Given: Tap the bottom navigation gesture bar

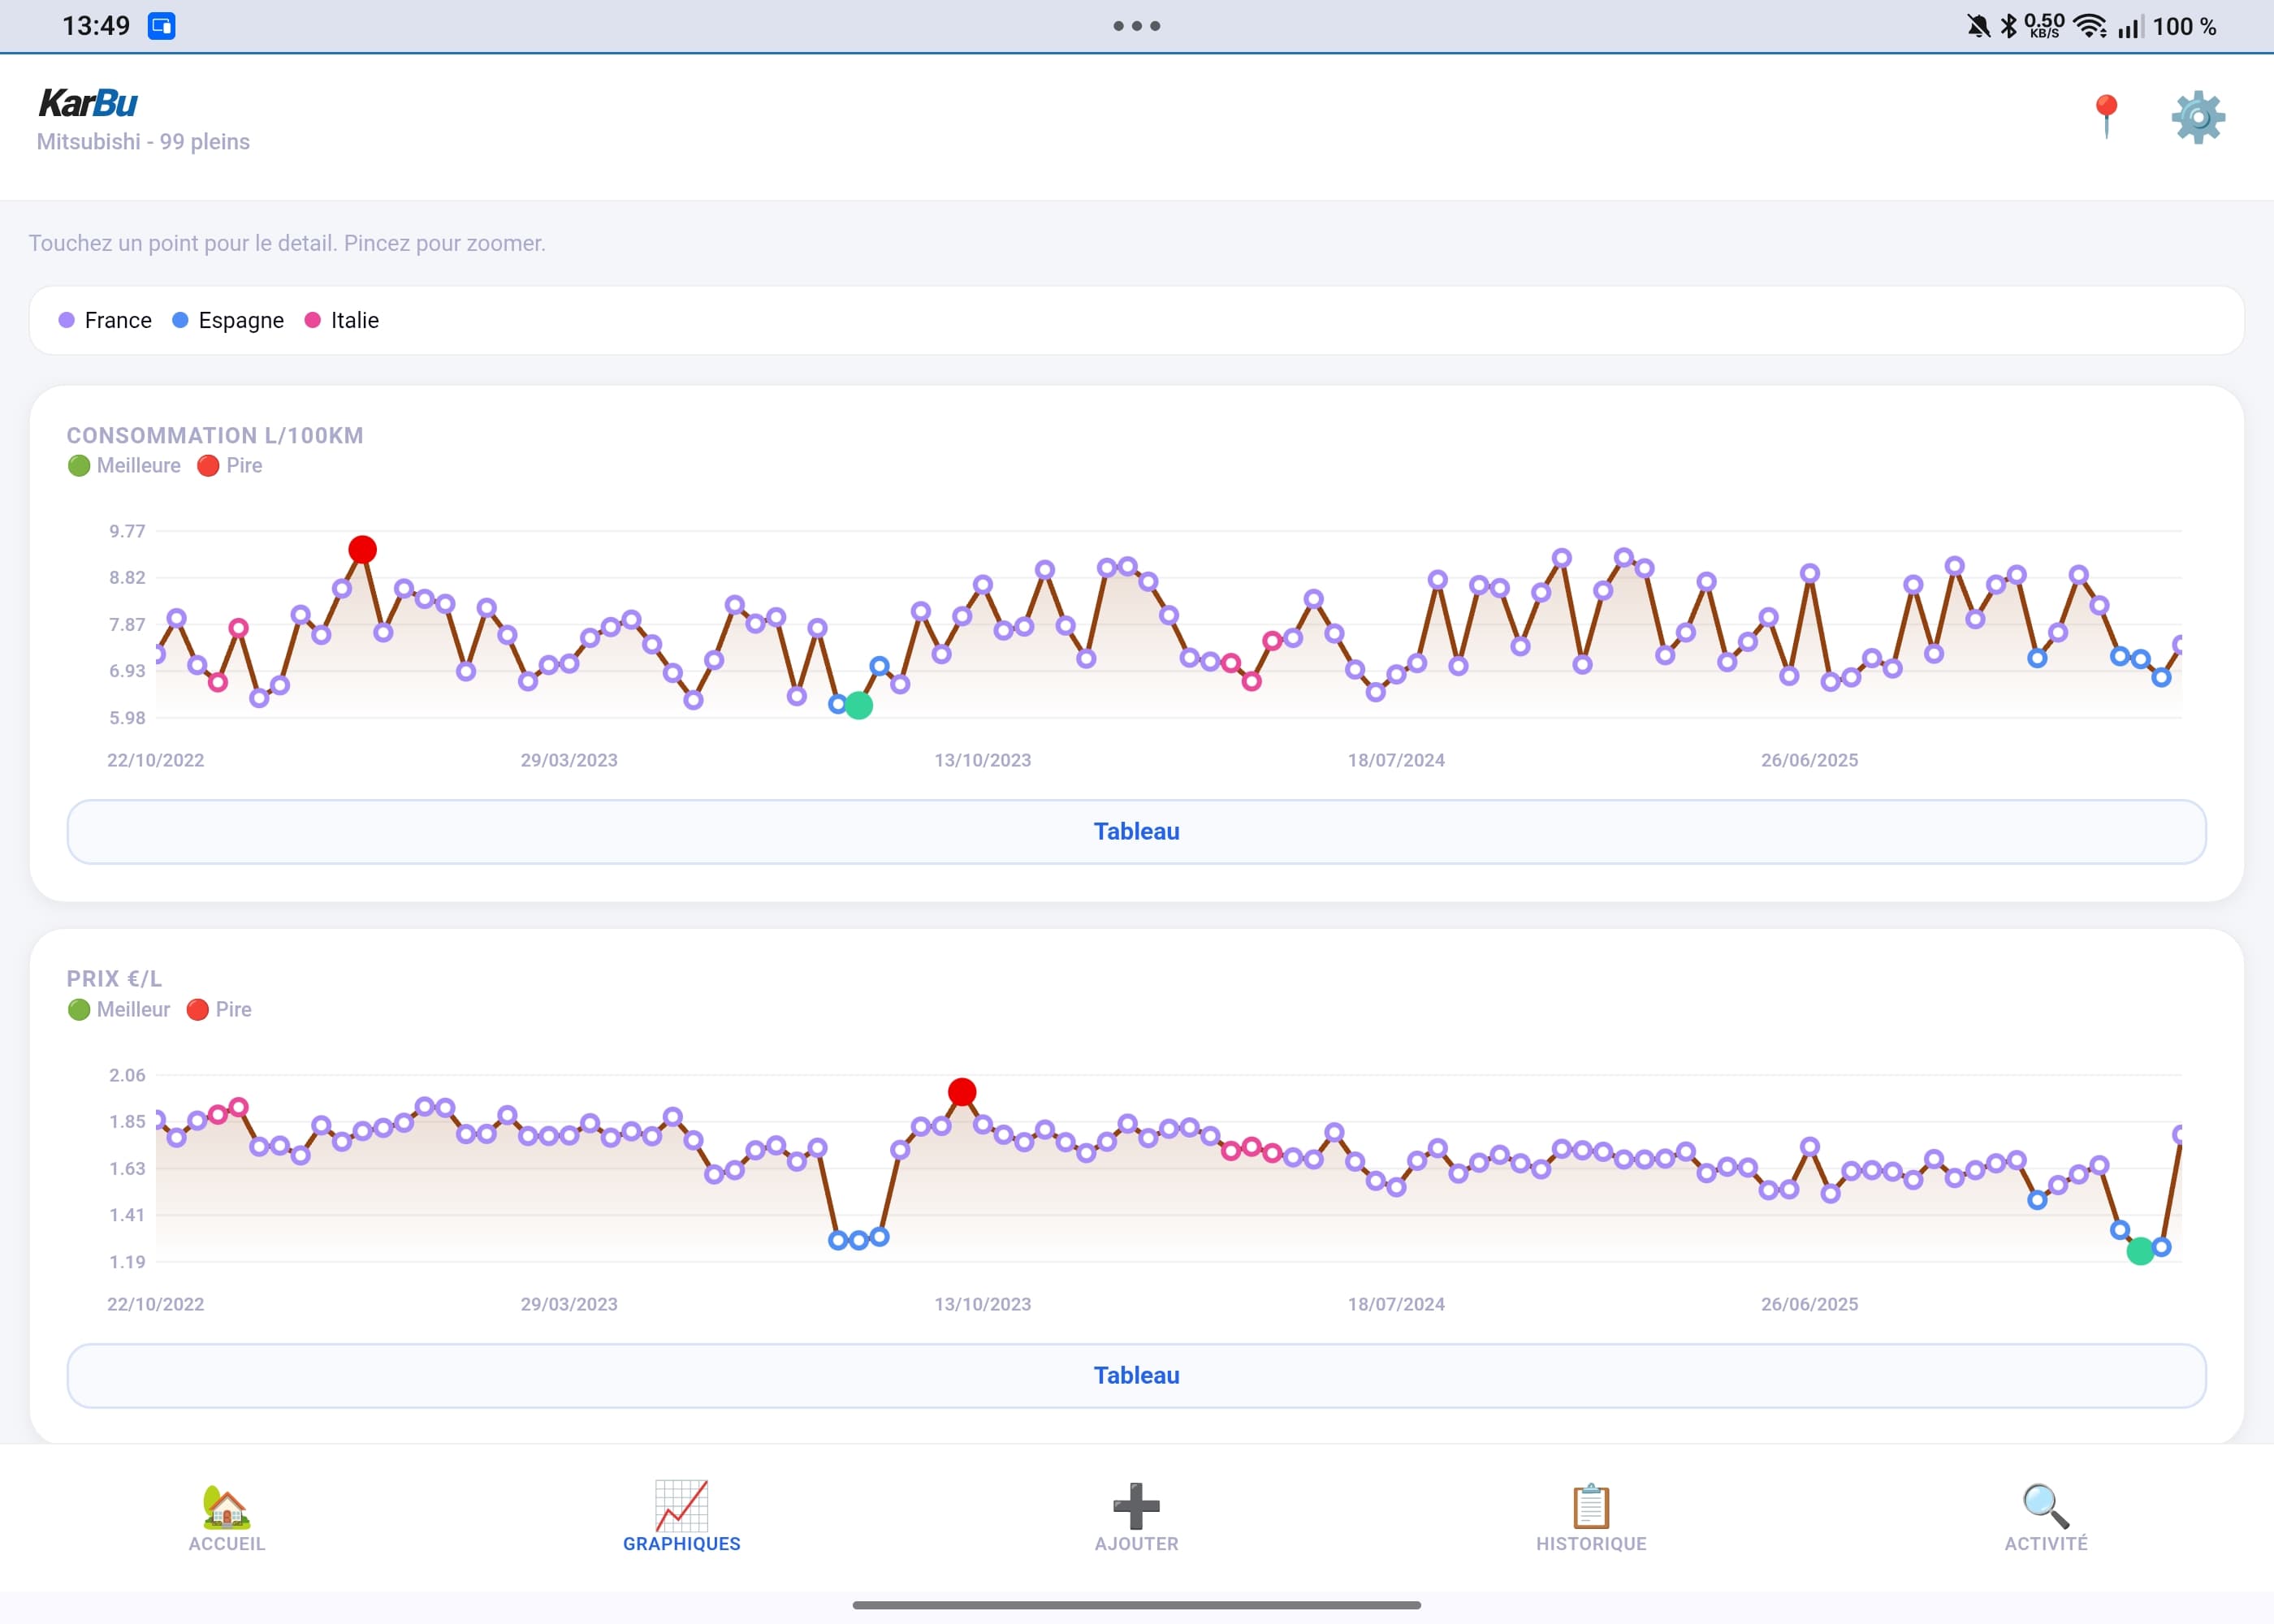Looking at the screenshot, I should point(1136,1605).
